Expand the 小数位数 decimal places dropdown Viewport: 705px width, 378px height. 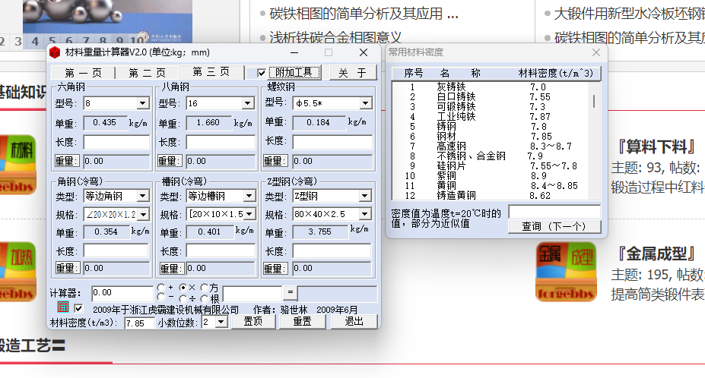[221, 323]
